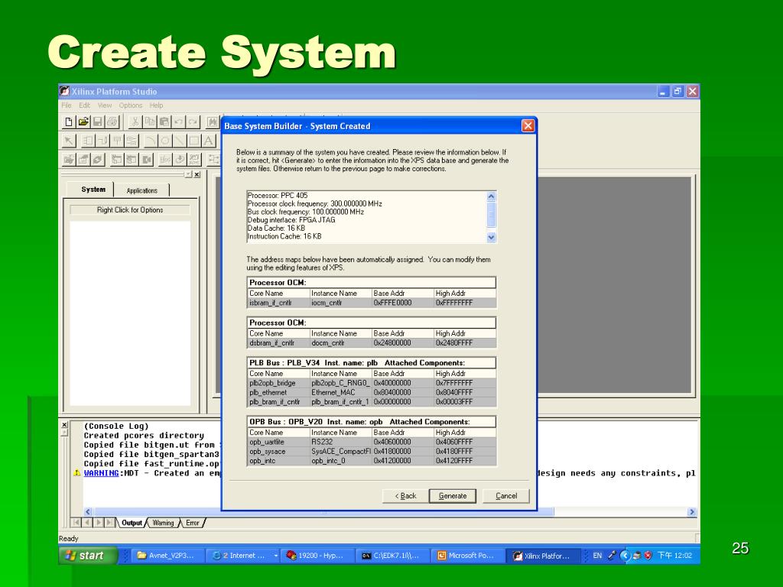Click the Print toolbar icon

coord(112,122)
